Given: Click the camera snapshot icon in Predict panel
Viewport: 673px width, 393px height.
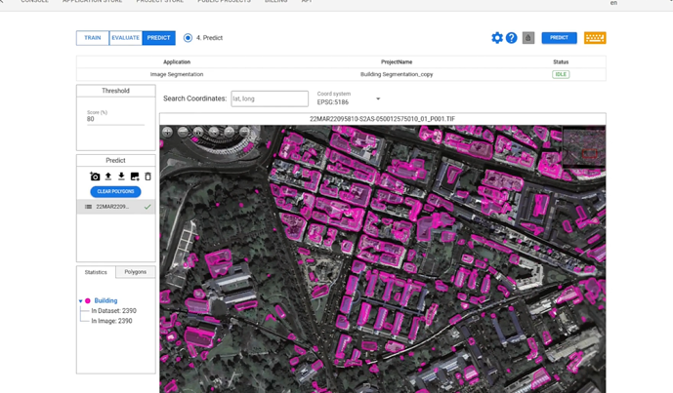Looking at the screenshot, I should pyautogui.click(x=95, y=177).
